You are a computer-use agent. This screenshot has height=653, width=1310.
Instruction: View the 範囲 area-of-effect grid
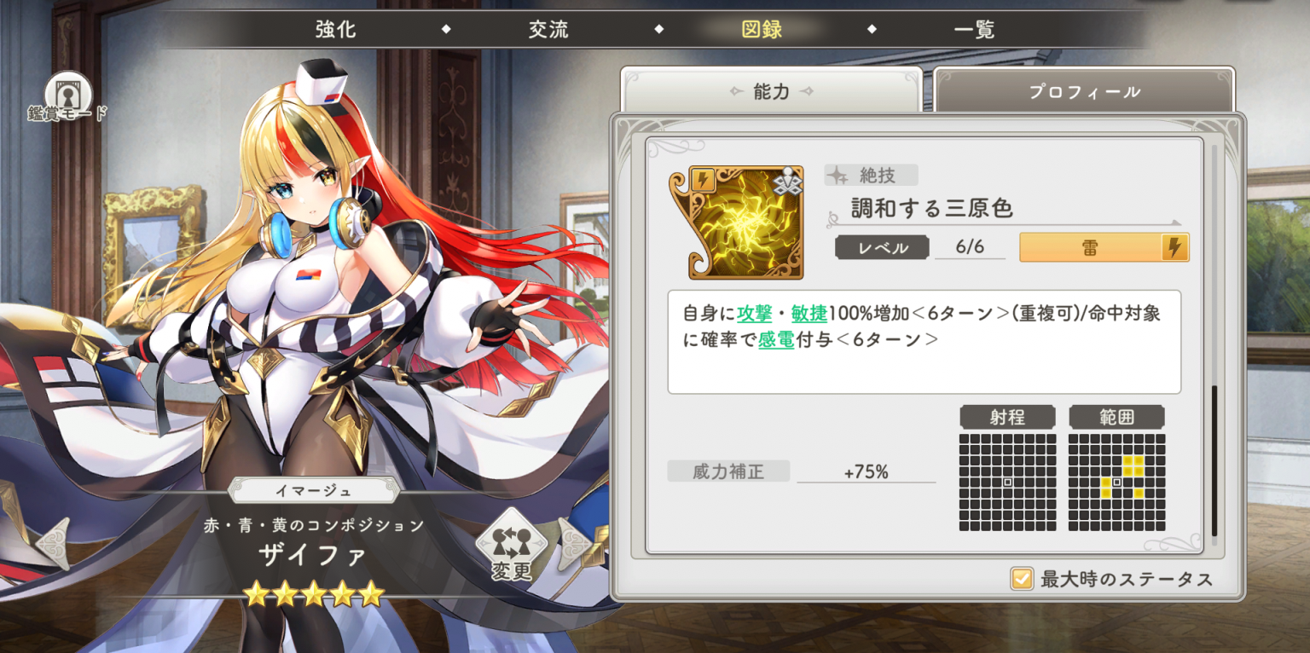(1116, 482)
